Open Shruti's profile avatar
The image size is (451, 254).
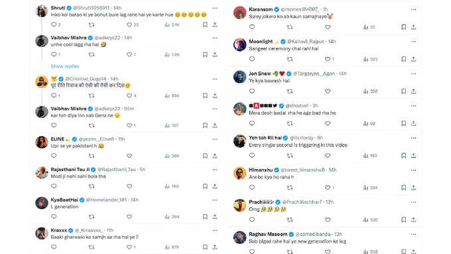[42, 11]
